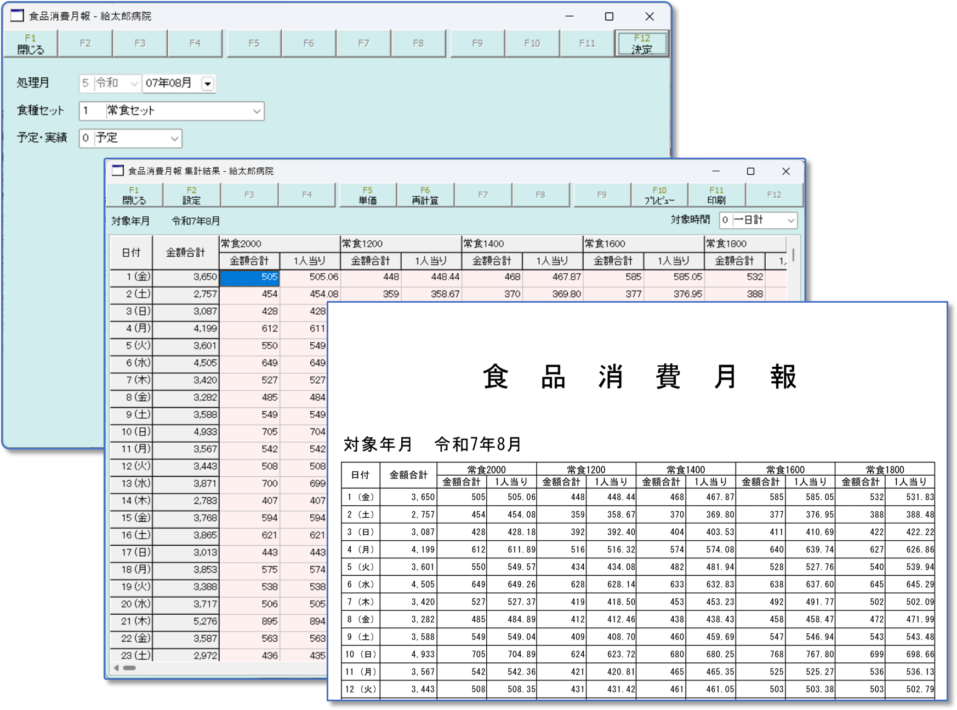The image size is (957, 710).
Task: Open settings with the F2 設定 button
Action: point(191,194)
